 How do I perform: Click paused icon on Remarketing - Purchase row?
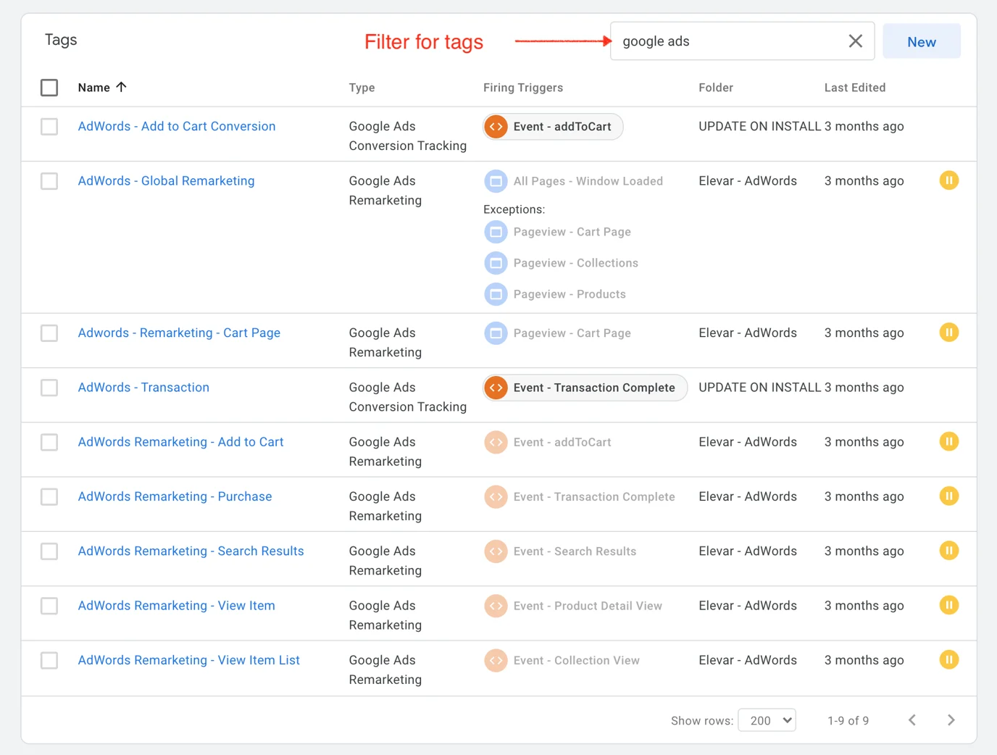pos(948,496)
